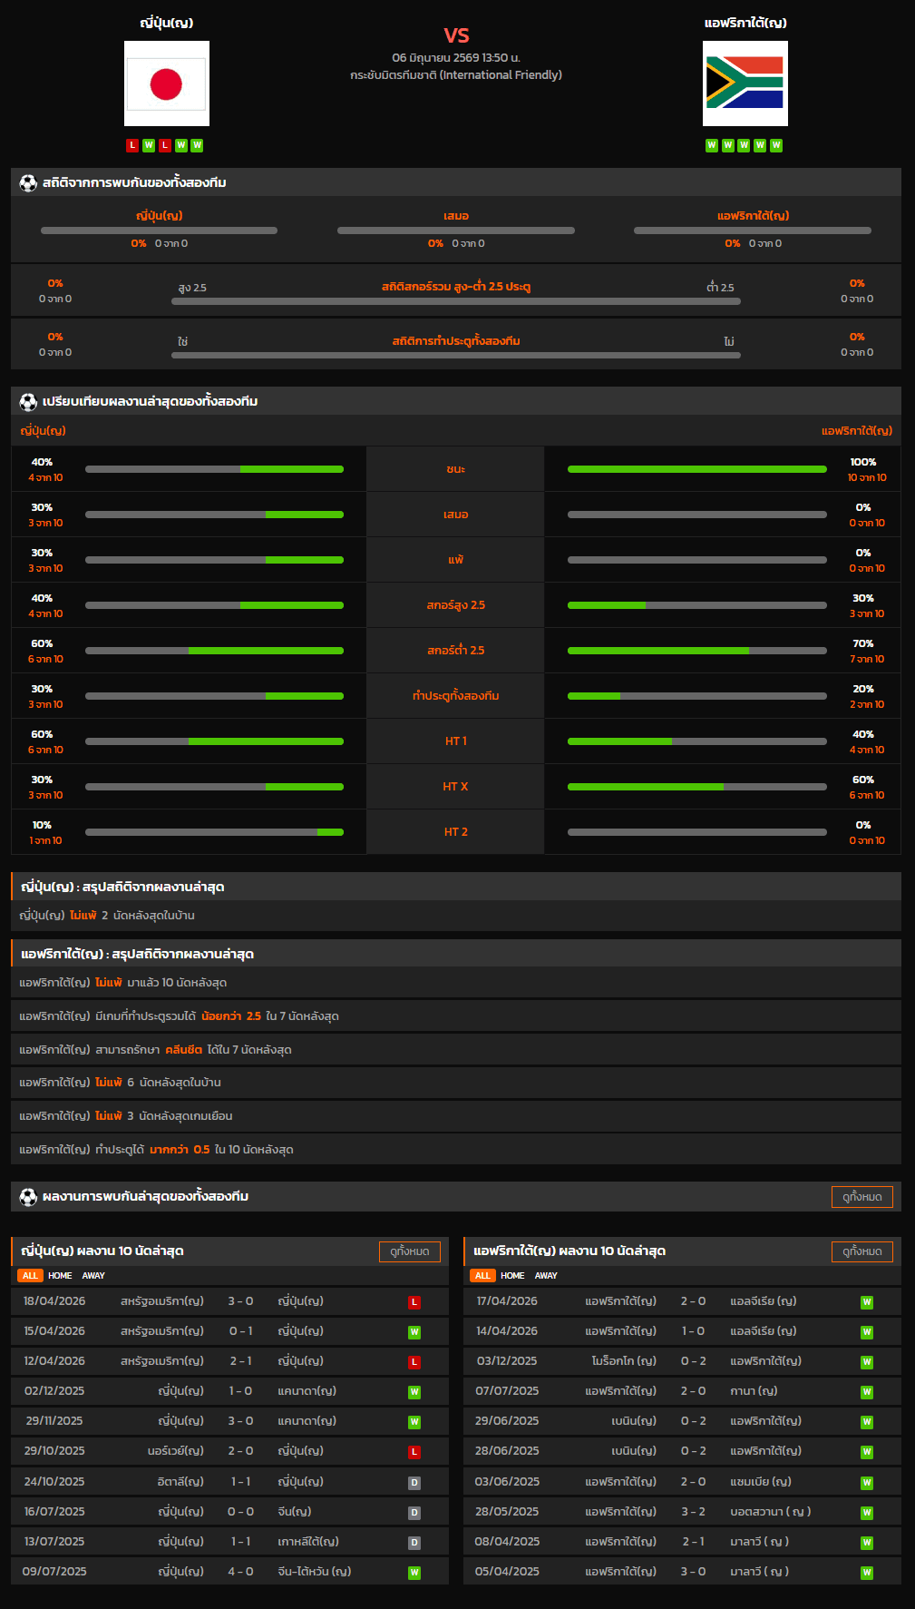The image size is (915, 1609).
Task: Click W result badge for 17/04/2026 match
Action: coord(867,1302)
